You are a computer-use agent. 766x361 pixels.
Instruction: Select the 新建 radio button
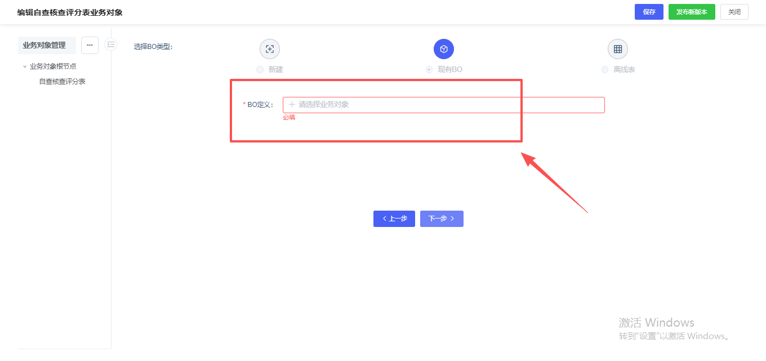click(260, 70)
